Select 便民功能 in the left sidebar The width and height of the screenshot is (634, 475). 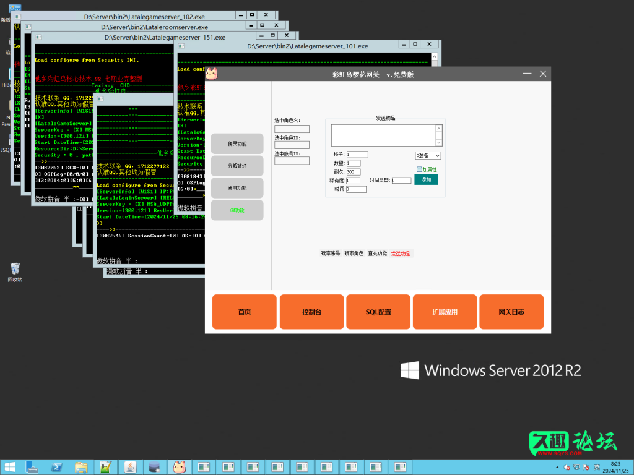tap(237, 143)
